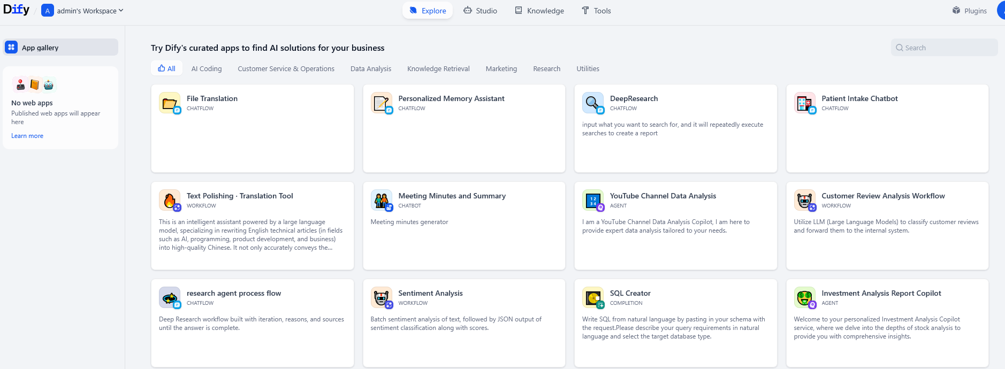Follow the Learn more link
The width and height of the screenshot is (1005, 369).
(27, 136)
